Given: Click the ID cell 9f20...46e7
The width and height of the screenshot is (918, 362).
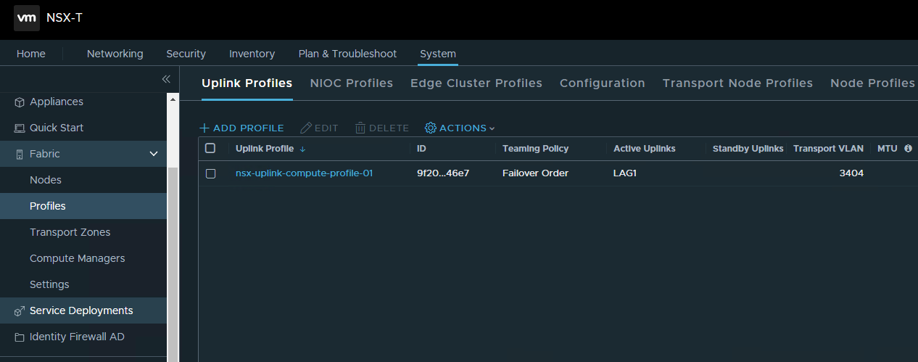Looking at the screenshot, I should coord(443,173).
